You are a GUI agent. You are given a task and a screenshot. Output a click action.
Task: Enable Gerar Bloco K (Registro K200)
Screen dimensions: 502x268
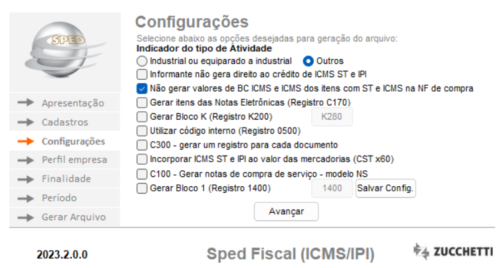[142, 116]
